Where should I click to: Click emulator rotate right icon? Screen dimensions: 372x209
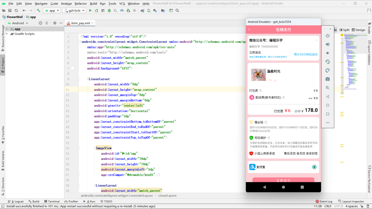click(x=328, y=70)
